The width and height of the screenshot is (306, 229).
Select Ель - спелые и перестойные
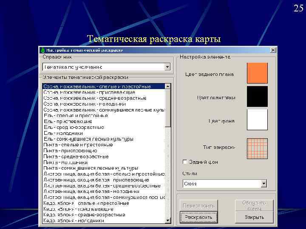(x=104, y=116)
